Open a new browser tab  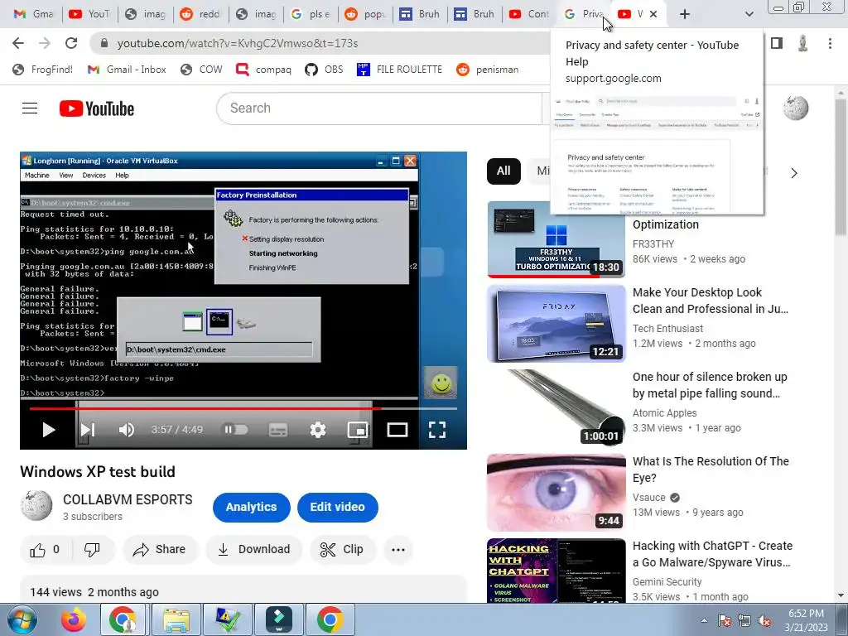pyautogui.click(x=684, y=14)
